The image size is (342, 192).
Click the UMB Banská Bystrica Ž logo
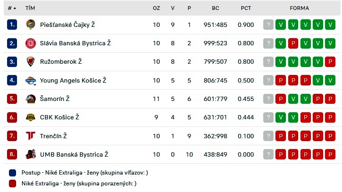[x=31, y=154]
